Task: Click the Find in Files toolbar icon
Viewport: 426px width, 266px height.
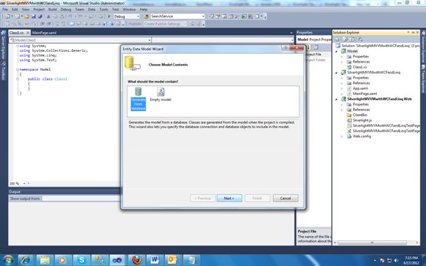Action: [x=146, y=16]
